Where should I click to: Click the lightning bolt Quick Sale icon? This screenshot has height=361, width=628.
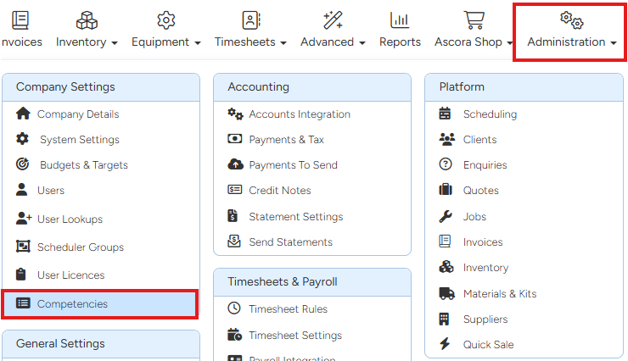[x=445, y=345]
